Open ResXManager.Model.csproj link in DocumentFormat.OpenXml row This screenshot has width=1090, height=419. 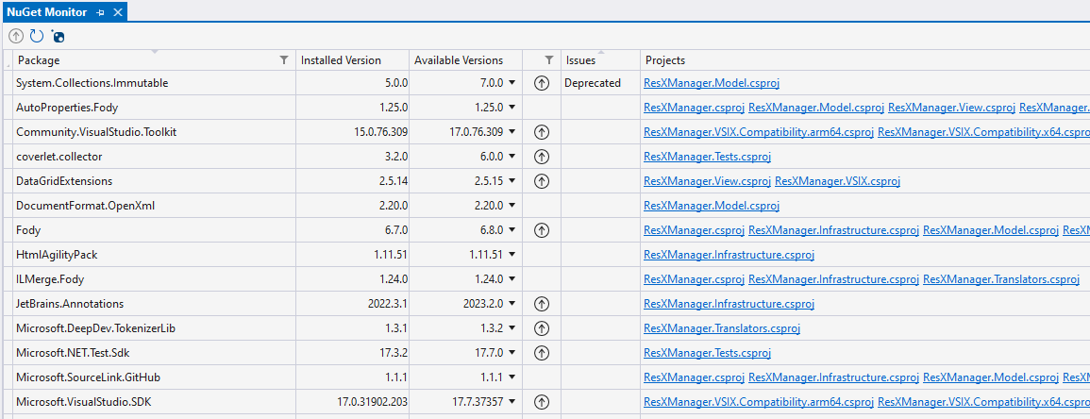coord(712,206)
